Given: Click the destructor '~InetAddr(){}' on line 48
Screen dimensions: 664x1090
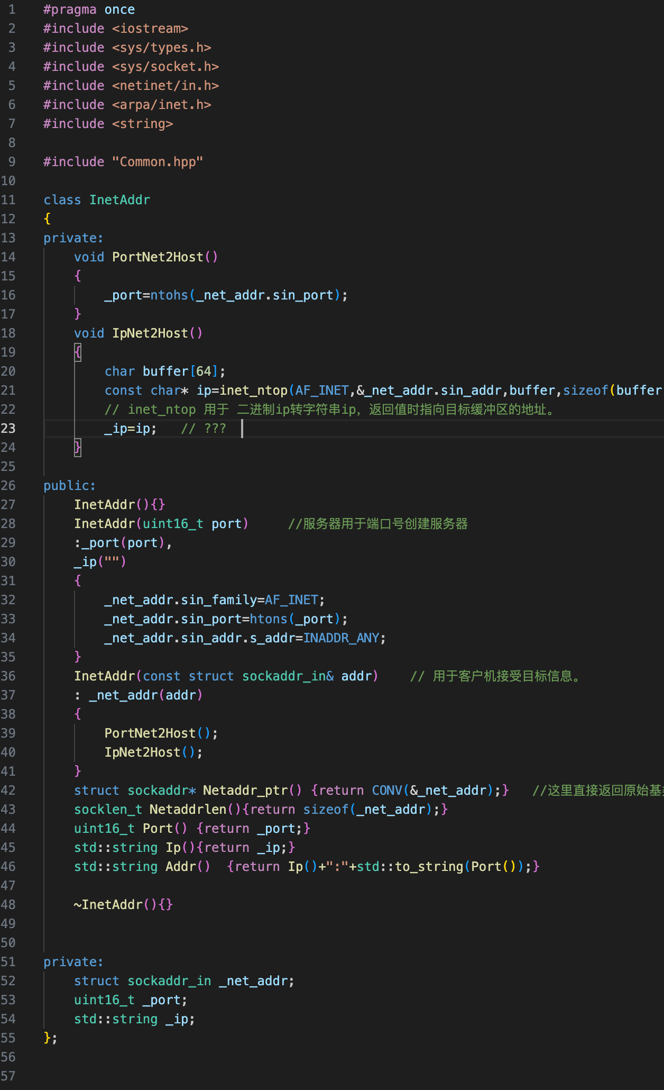Looking at the screenshot, I should coord(124,905).
